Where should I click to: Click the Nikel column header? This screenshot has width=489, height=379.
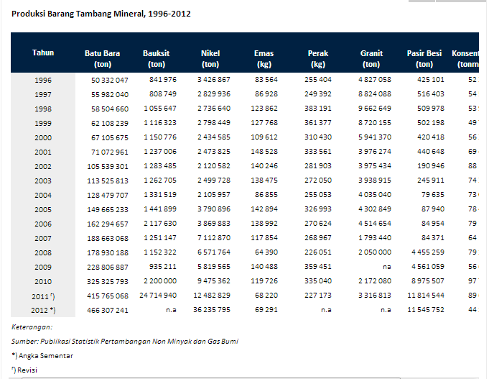pyautogui.click(x=210, y=58)
